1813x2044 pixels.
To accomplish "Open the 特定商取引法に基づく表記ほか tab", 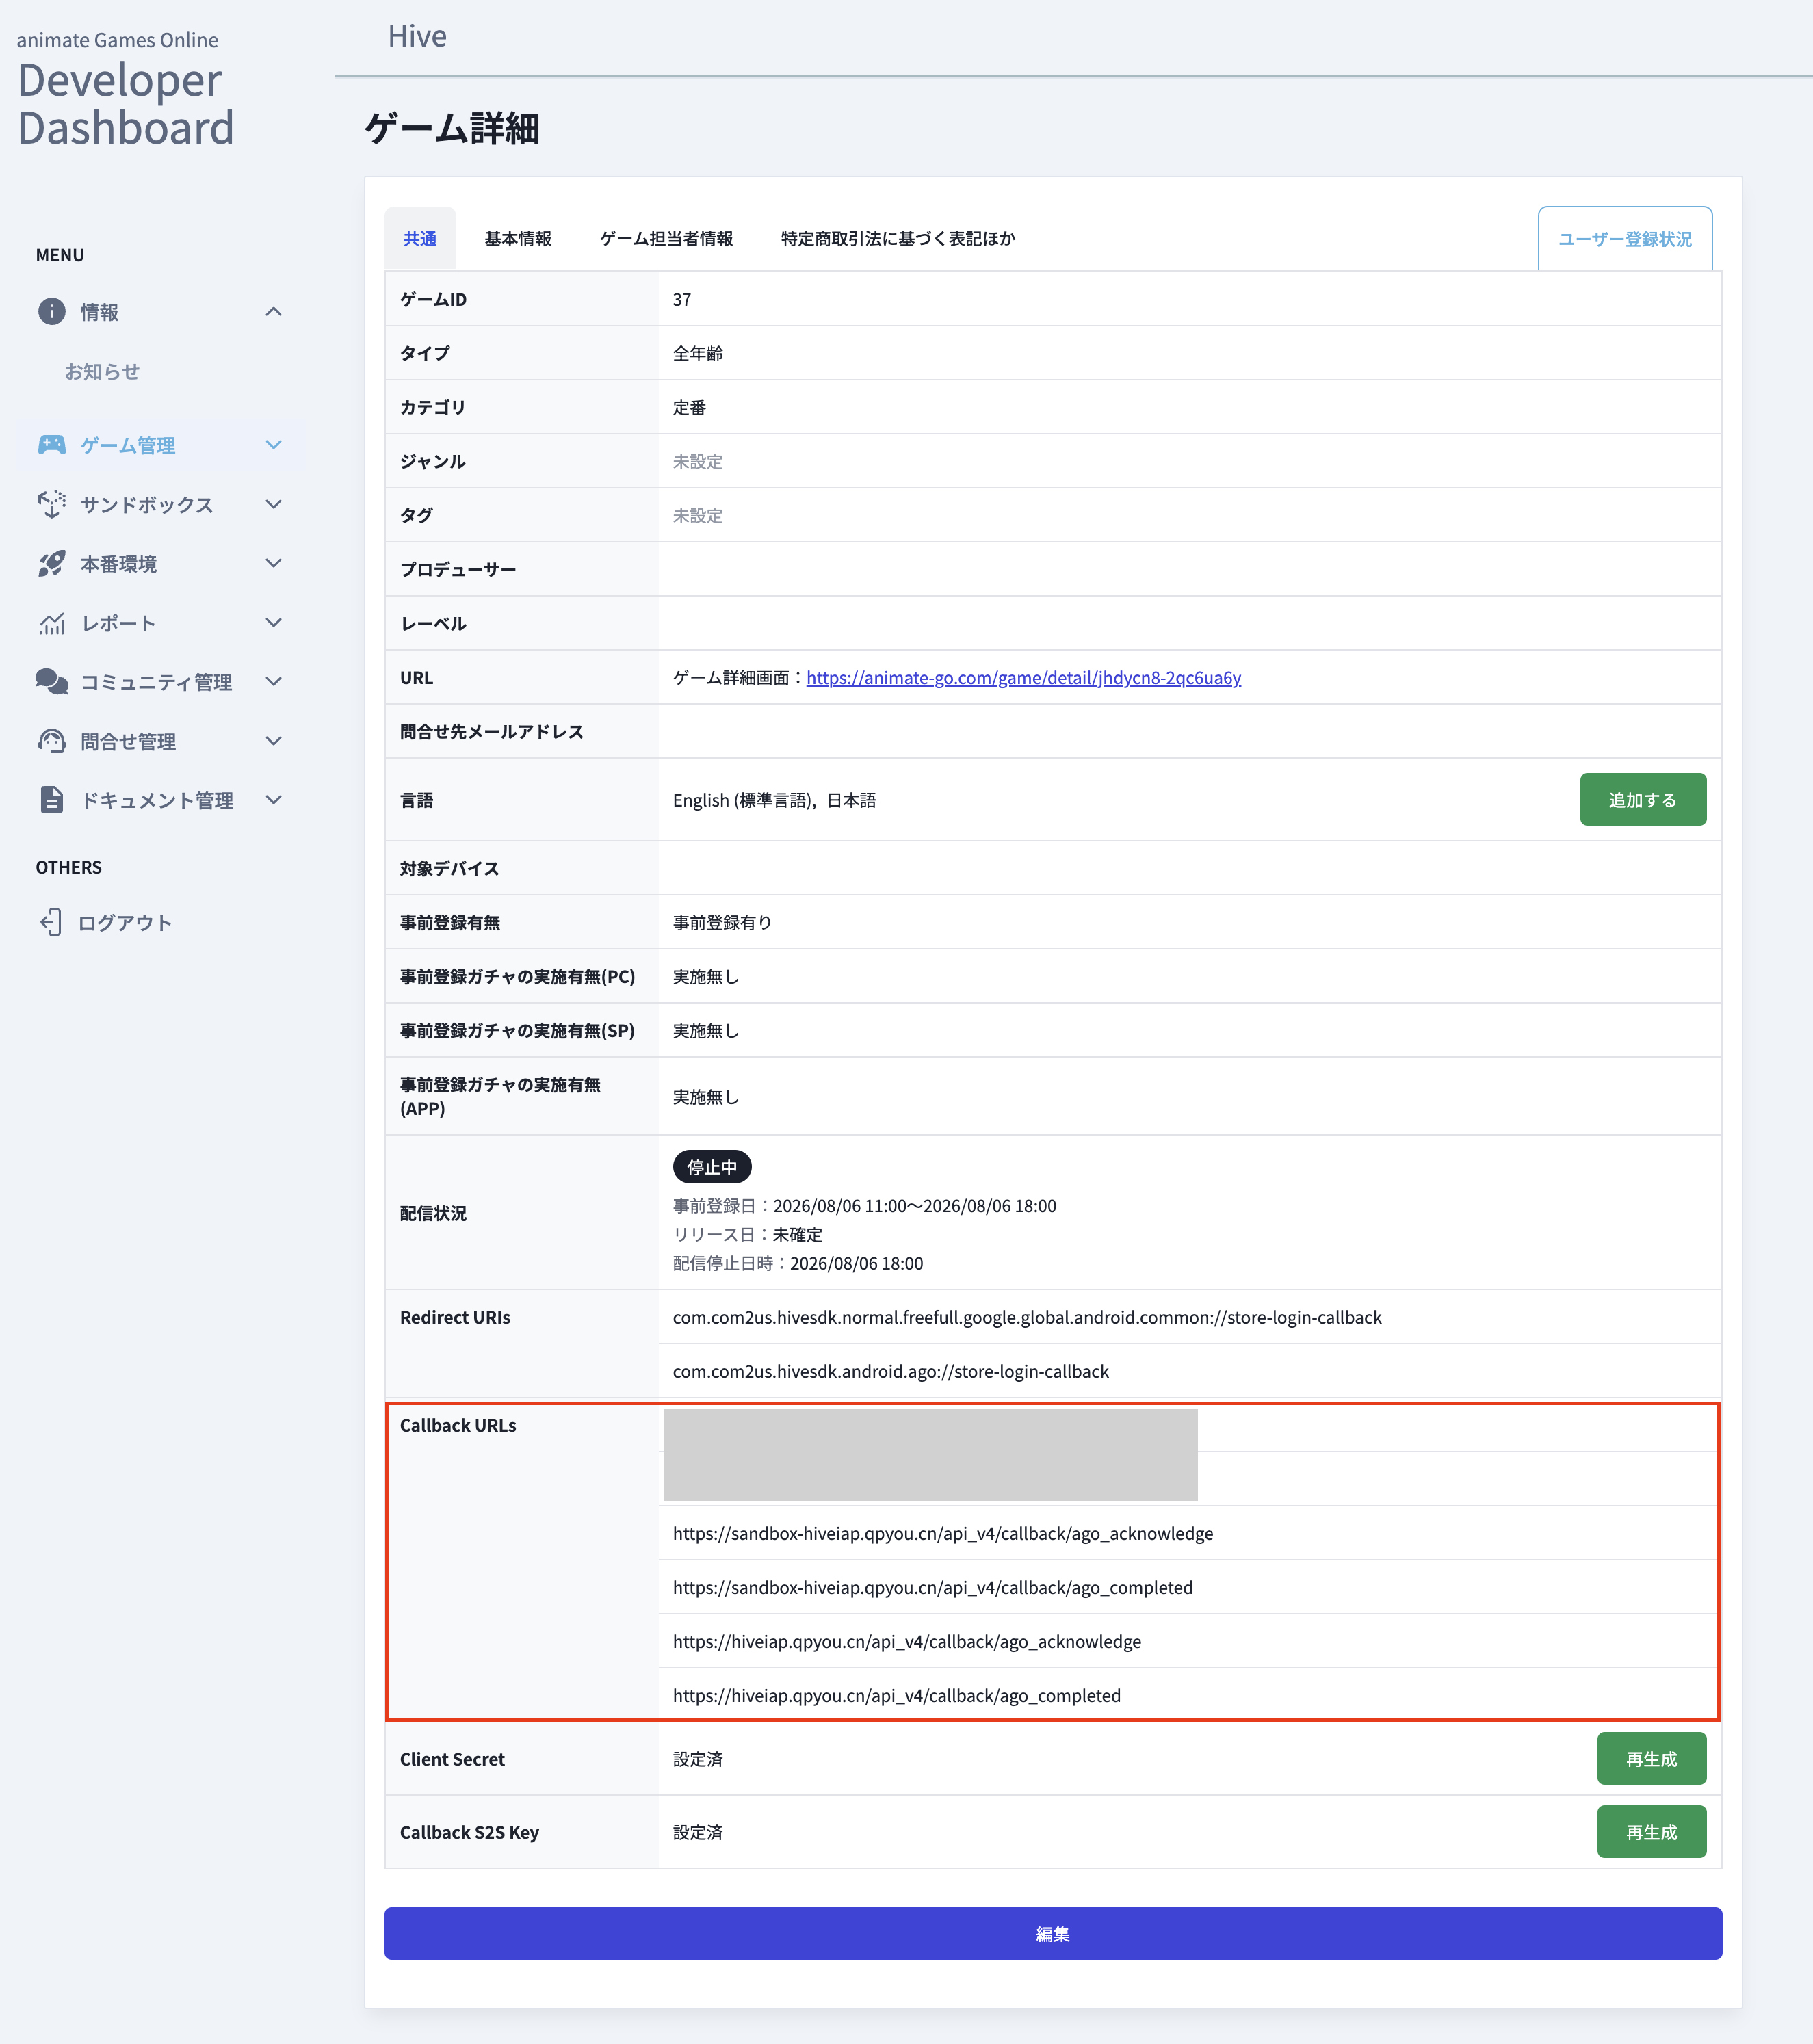I will [898, 238].
